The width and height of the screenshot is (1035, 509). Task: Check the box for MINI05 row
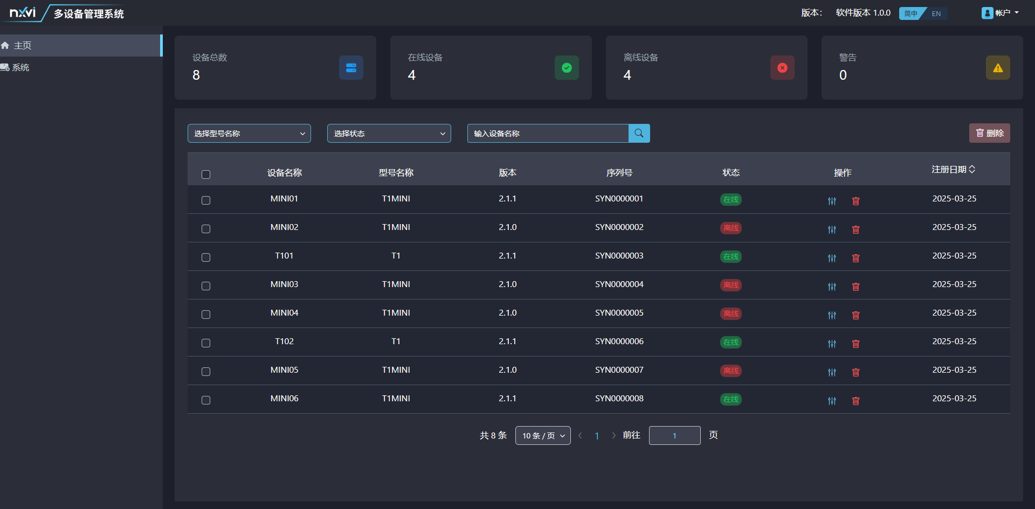(x=206, y=372)
